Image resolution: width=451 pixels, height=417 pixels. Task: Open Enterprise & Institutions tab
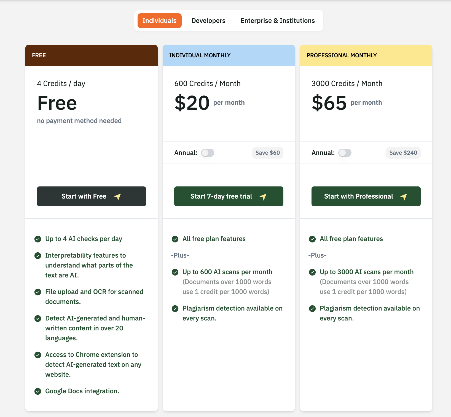point(277,21)
